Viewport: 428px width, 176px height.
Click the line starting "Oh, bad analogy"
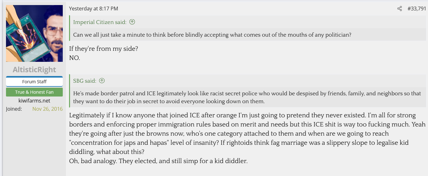pos(158,161)
